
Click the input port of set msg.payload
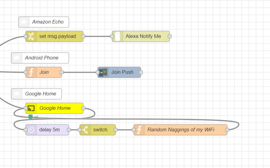(x=26, y=36)
